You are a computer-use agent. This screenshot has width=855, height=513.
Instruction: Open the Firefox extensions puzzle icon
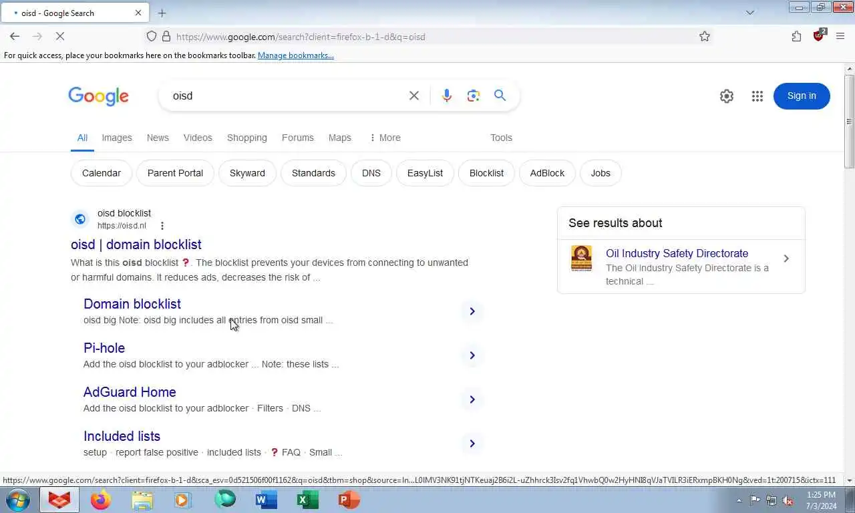pyautogui.click(x=796, y=37)
